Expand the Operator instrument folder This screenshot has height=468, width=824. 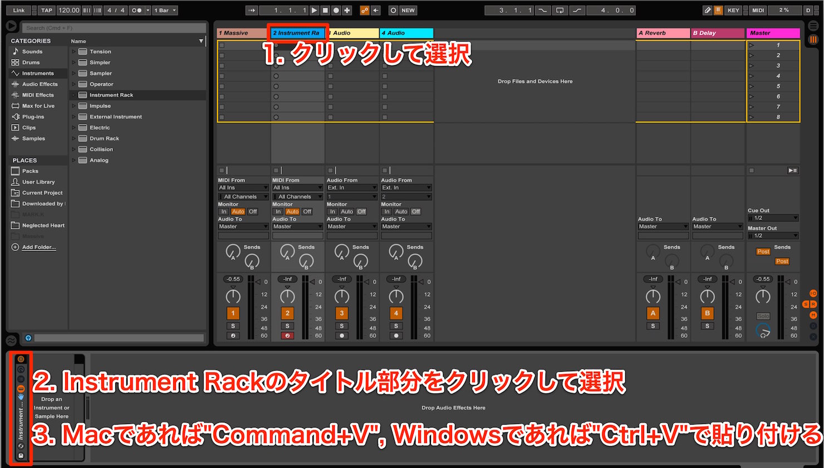point(73,84)
